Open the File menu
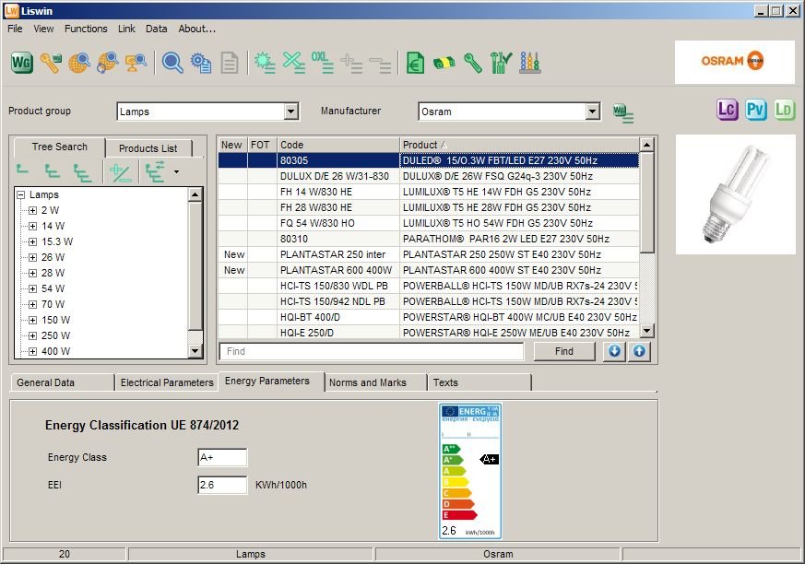 tap(15, 29)
